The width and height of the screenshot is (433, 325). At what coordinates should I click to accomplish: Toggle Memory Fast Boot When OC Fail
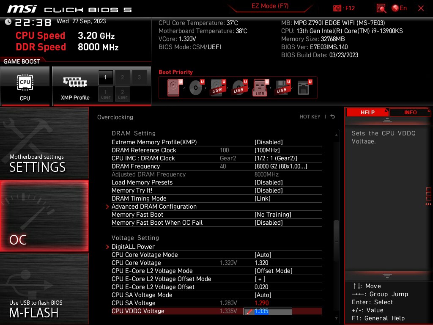(x=216, y=223)
